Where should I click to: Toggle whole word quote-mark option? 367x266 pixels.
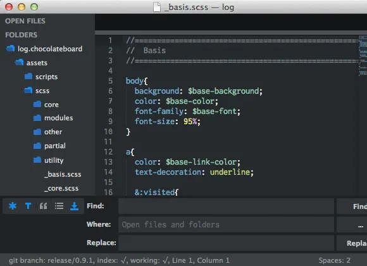43,206
